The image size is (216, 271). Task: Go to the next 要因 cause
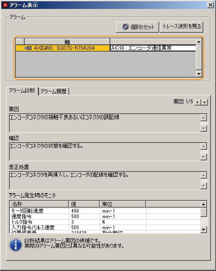pos(205,102)
